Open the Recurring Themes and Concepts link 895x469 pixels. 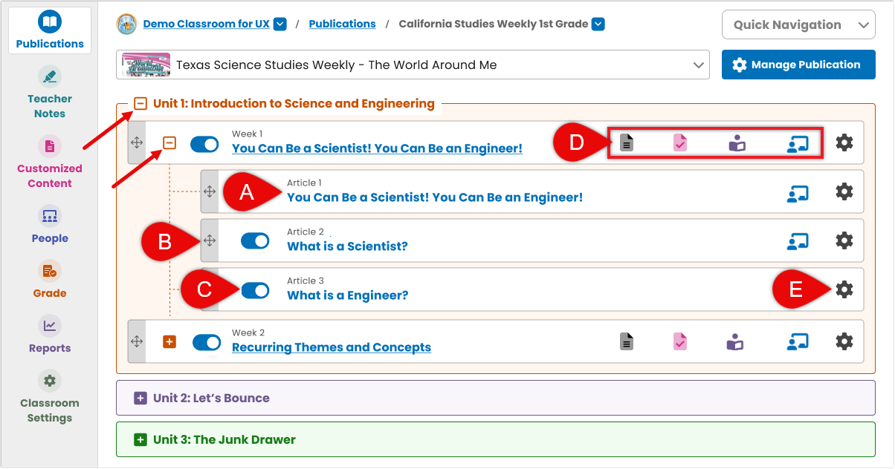pyautogui.click(x=332, y=347)
